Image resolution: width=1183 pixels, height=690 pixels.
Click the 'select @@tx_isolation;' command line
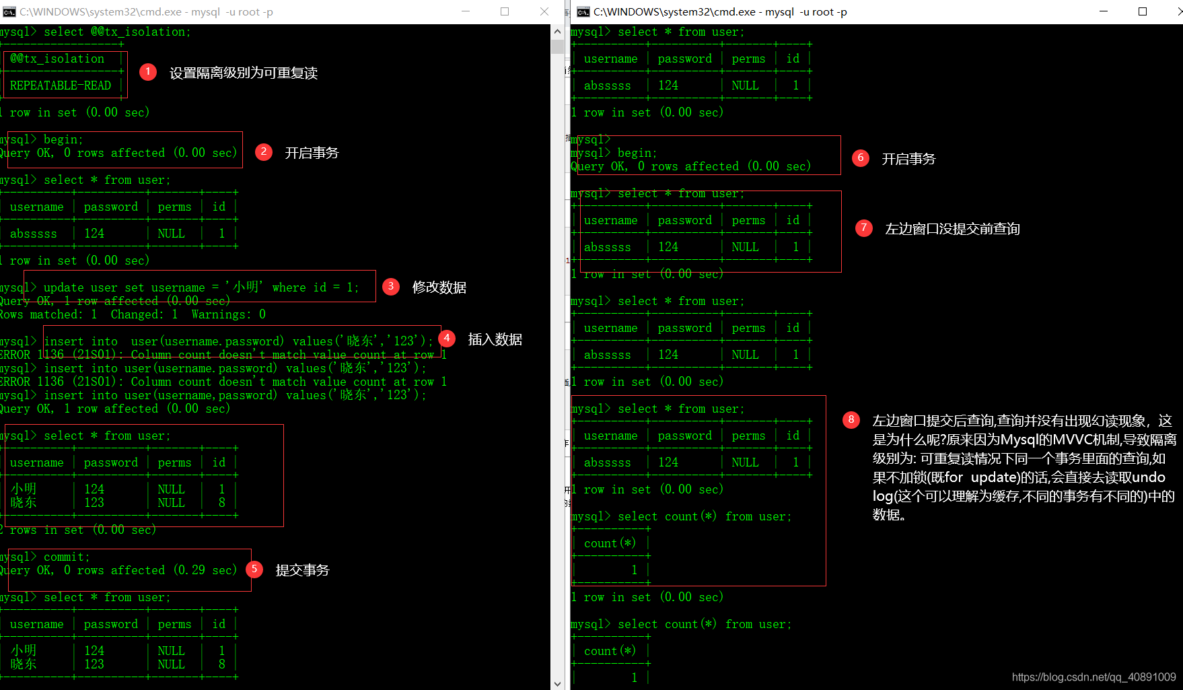point(96,32)
